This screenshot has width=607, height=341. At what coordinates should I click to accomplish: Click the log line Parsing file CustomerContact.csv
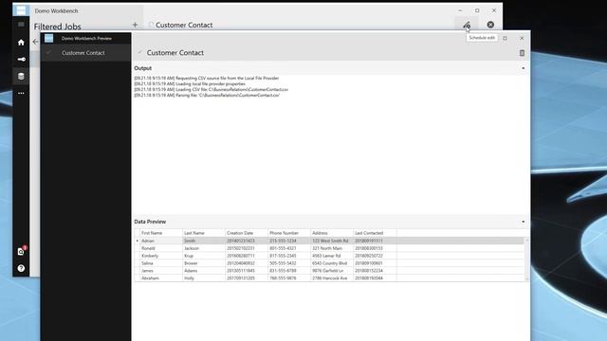pyautogui.click(x=207, y=95)
